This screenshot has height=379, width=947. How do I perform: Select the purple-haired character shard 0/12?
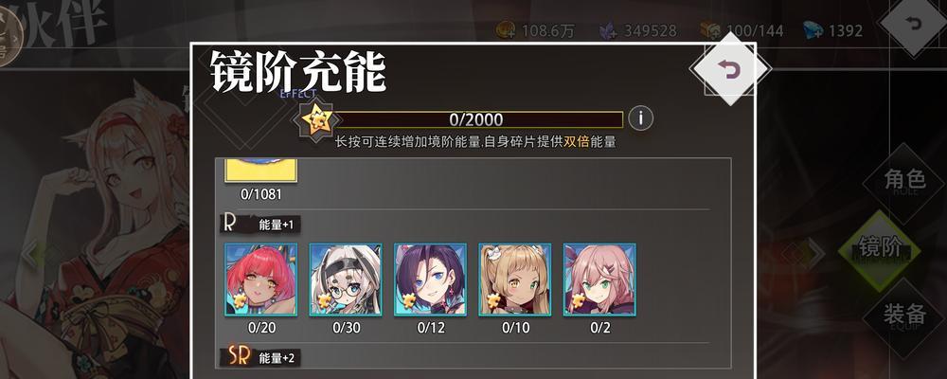430,280
